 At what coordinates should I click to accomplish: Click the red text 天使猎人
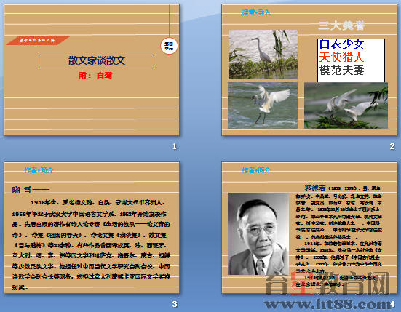coord(341,57)
